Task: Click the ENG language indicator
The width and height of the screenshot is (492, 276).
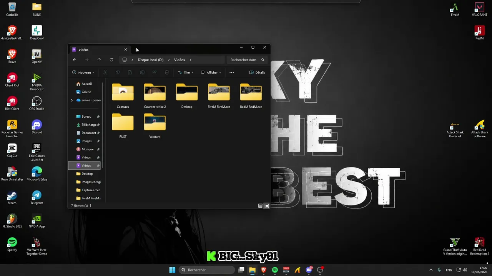Action: tap(449, 270)
